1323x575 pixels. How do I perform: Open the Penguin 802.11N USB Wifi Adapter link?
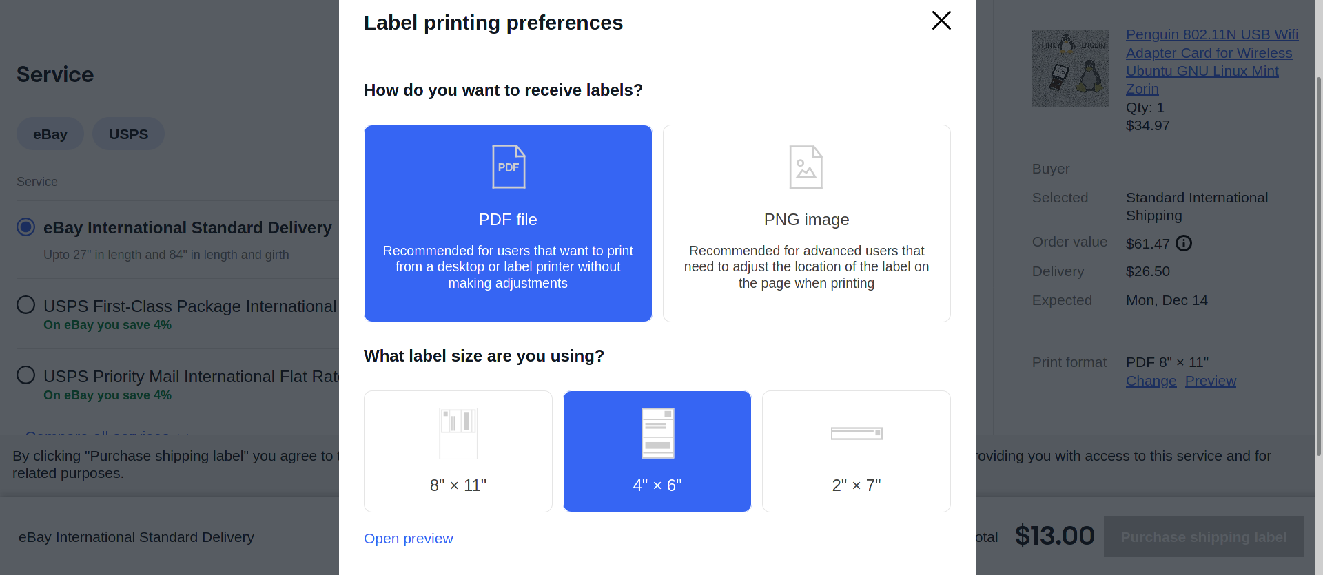[x=1212, y=62]
